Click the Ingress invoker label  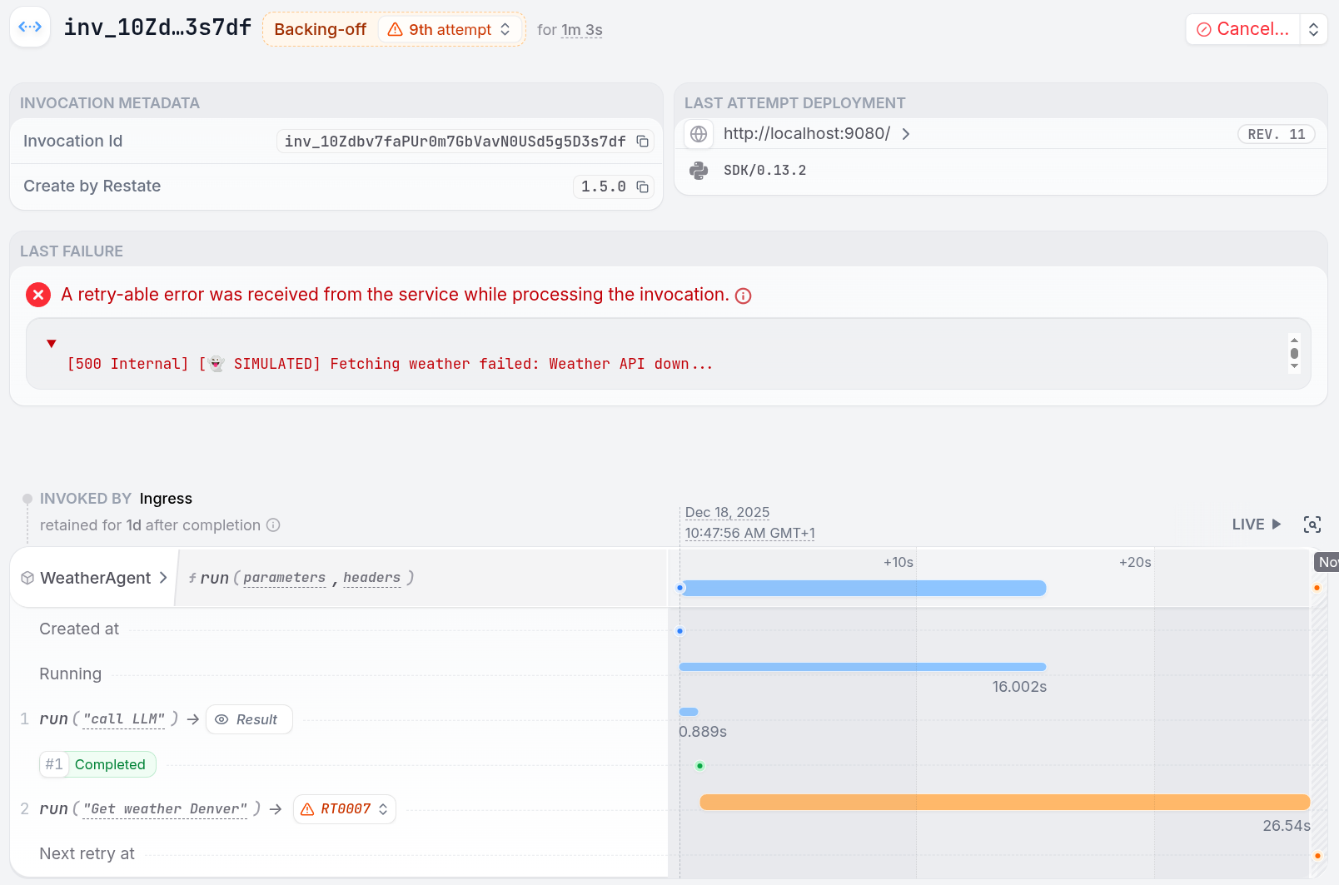(x=166, y=499)
